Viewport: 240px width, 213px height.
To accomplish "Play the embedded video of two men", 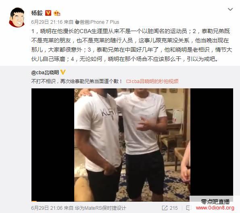I will (x=132, y=145).
